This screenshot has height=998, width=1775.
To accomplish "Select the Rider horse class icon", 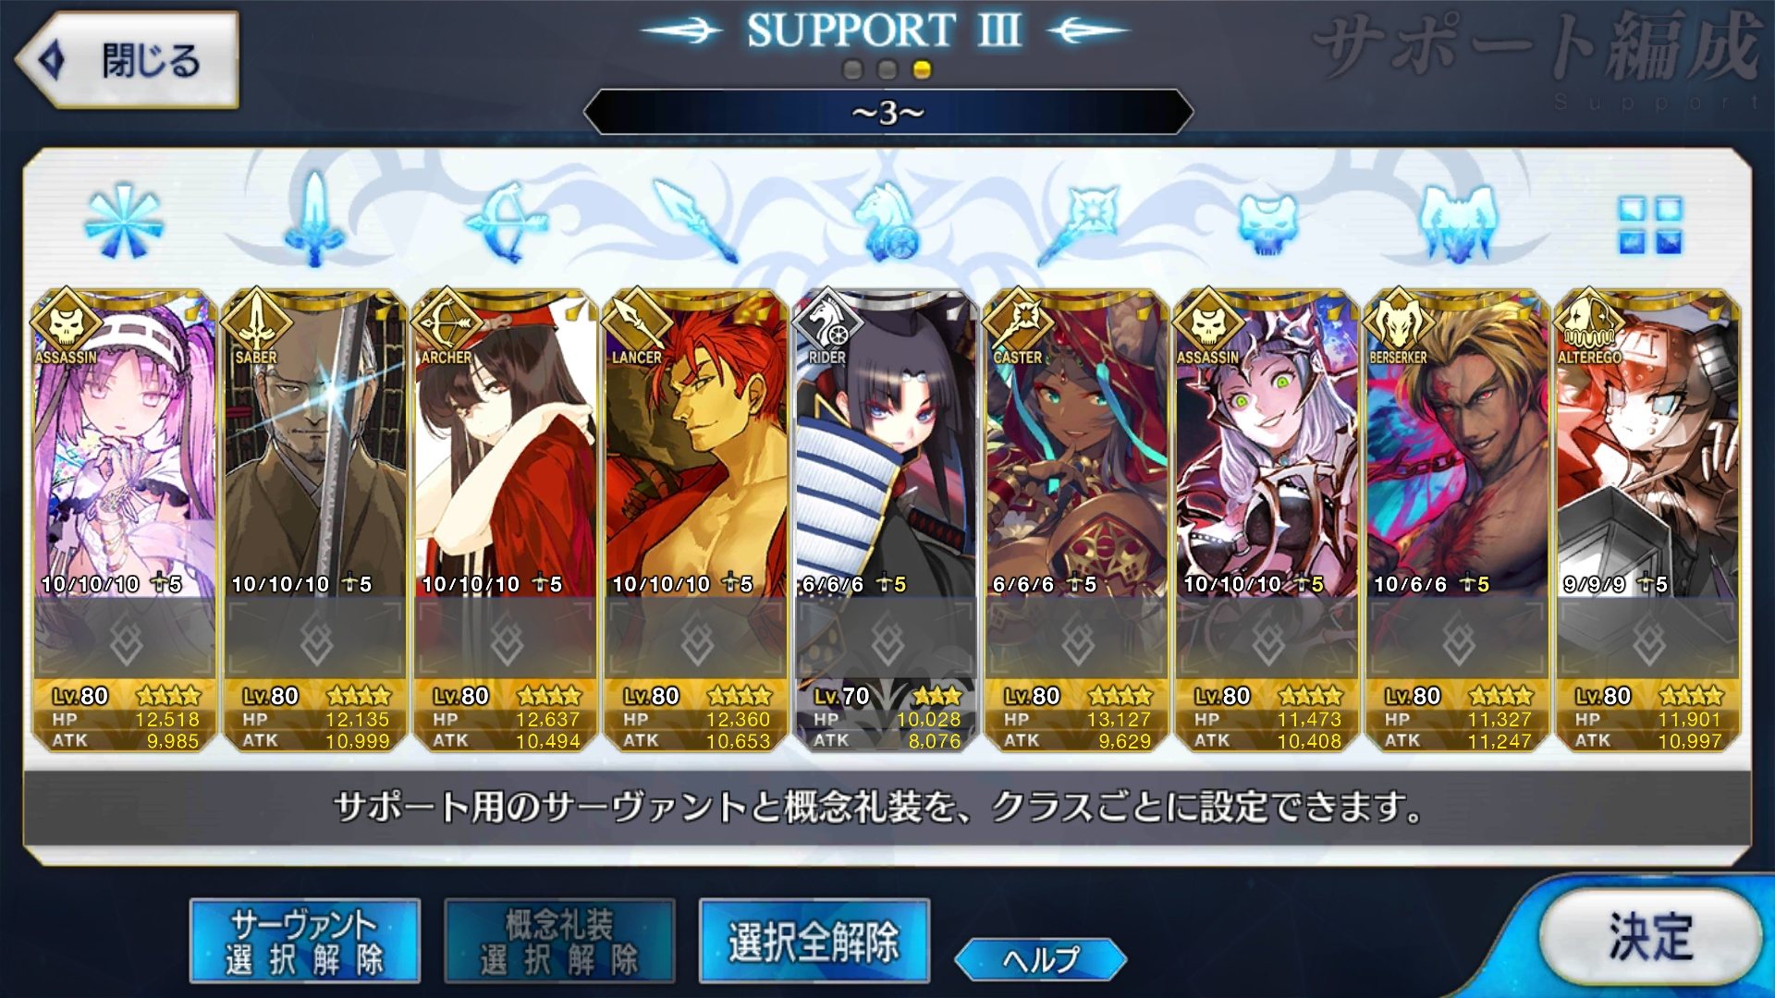I will click(887, 220).
